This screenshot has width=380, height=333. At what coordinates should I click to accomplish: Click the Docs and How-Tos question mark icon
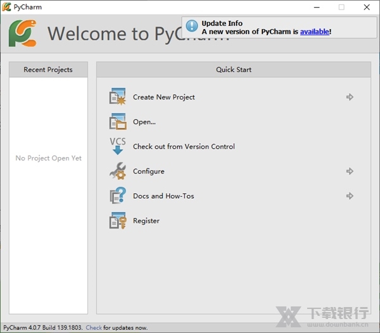point(118,196)
